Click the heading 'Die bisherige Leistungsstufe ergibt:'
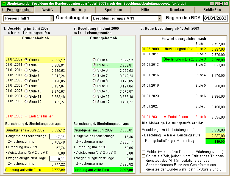This screenshot has height=176, width=230. coord(172,123)
